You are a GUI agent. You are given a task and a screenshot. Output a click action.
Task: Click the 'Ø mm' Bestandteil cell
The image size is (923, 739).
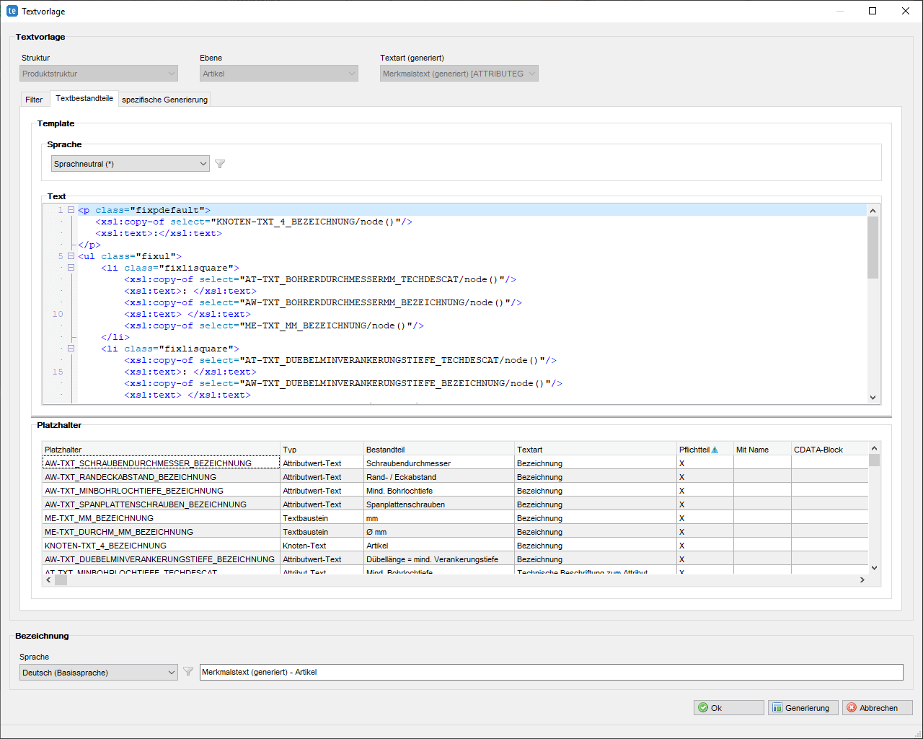pyautogui.click(x=438, y=532)
